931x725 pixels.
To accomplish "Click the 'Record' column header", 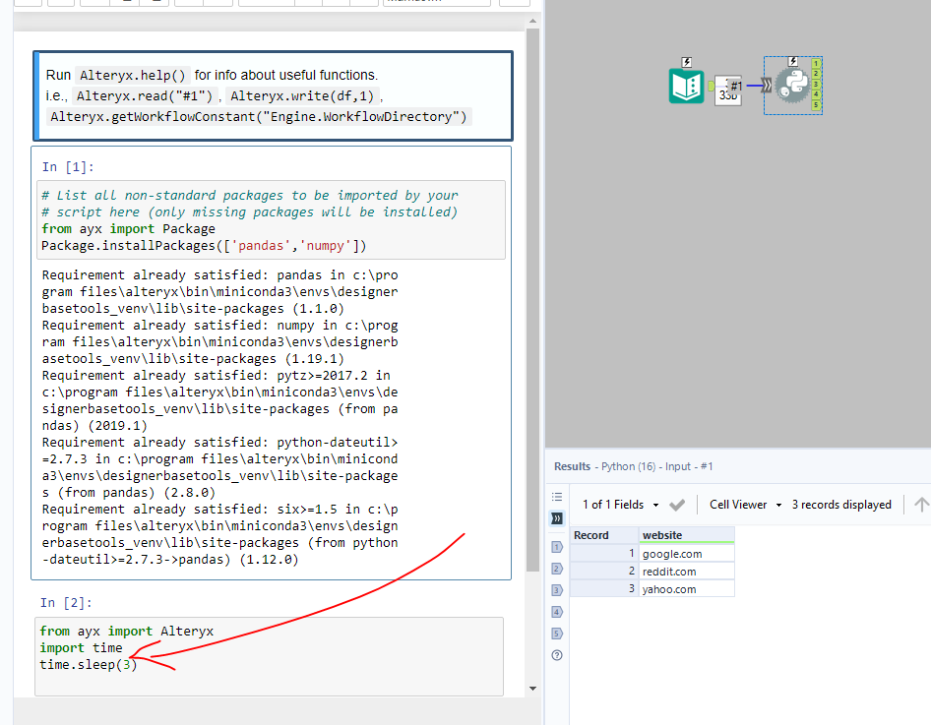I will click(x=604, y=535).
